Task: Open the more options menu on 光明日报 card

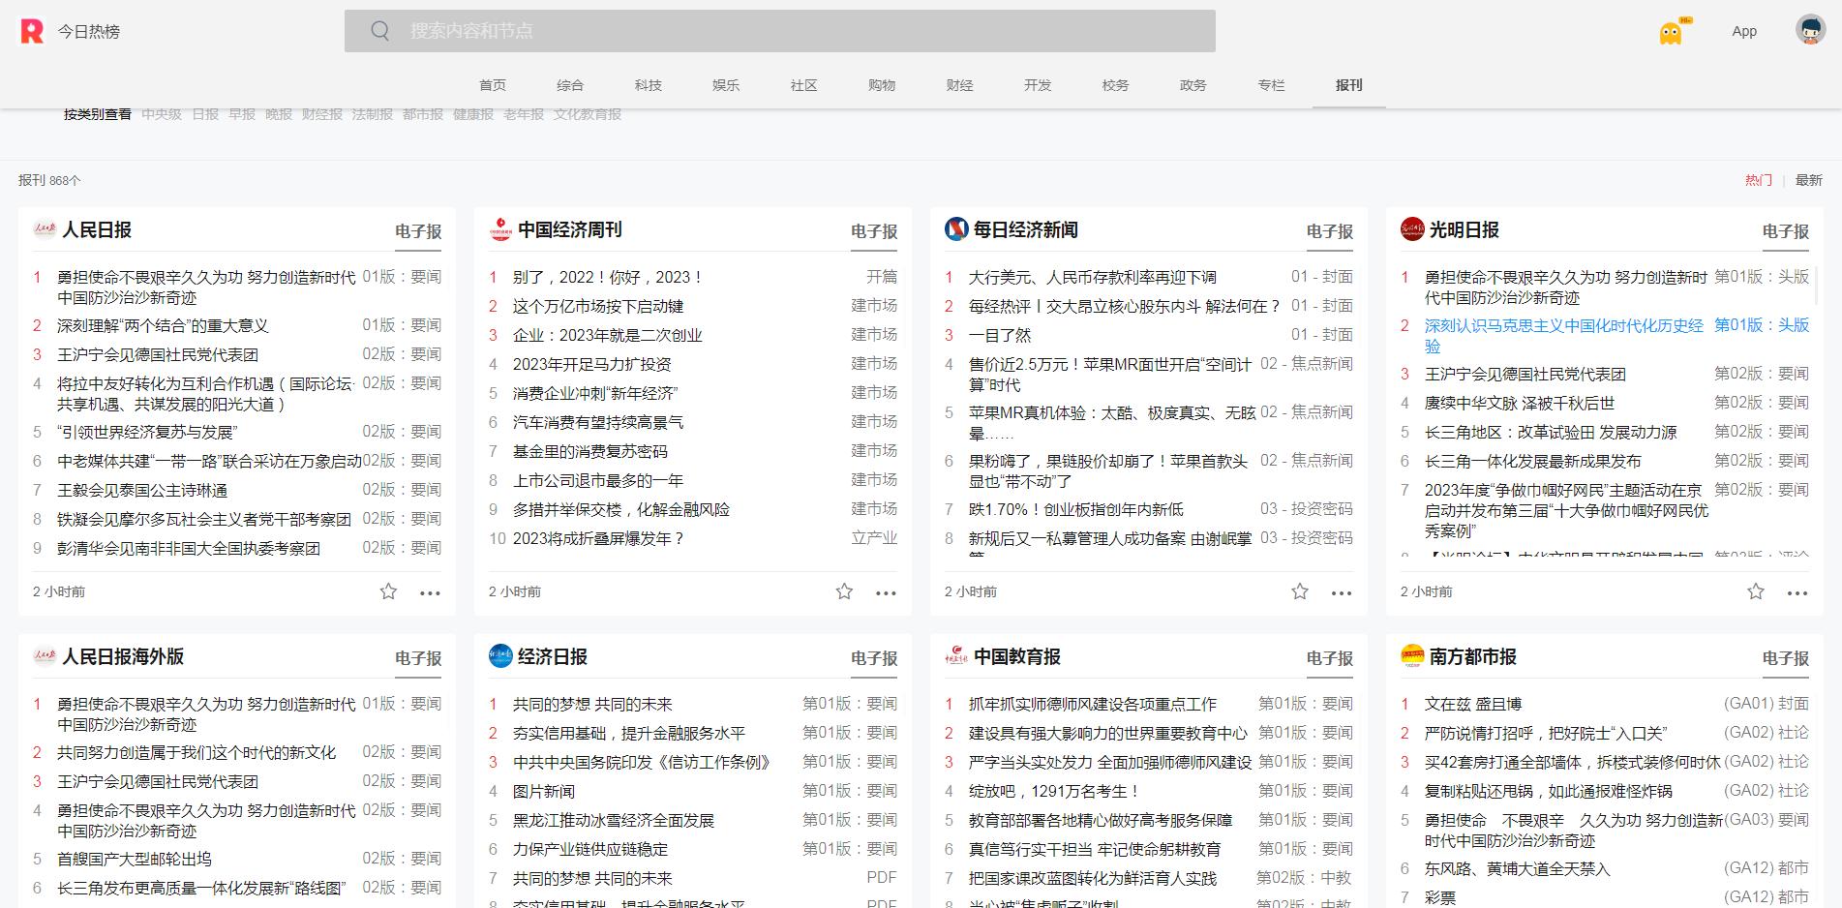Action: click(x=1798, y=592)
